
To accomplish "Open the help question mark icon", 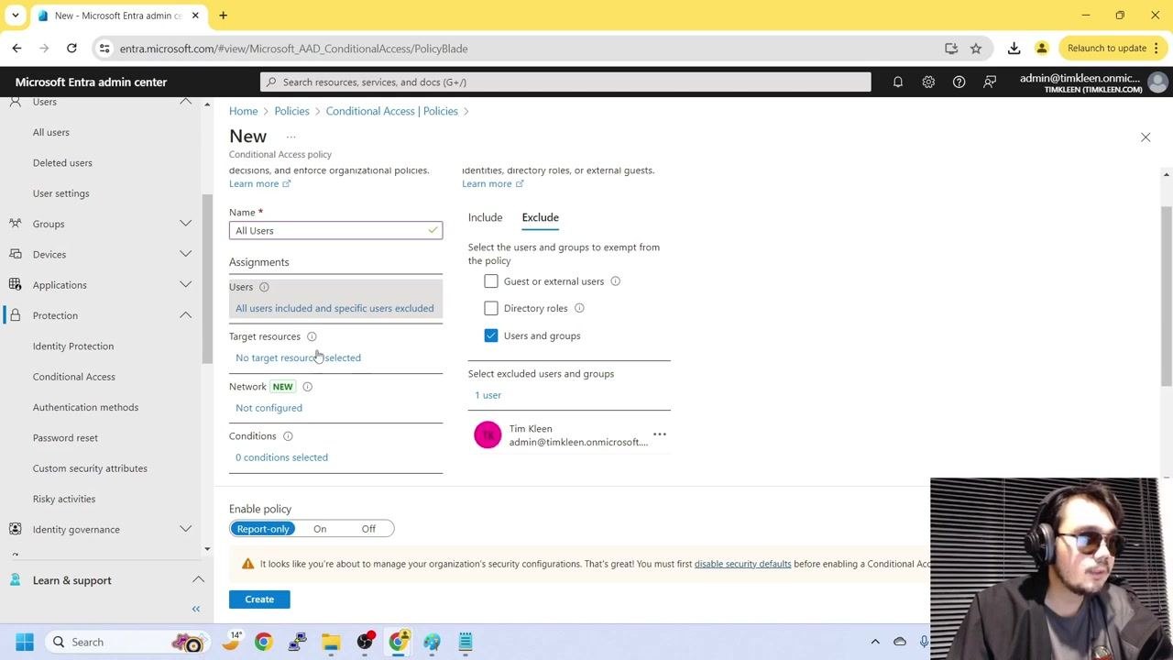I will tap(959, 82).
